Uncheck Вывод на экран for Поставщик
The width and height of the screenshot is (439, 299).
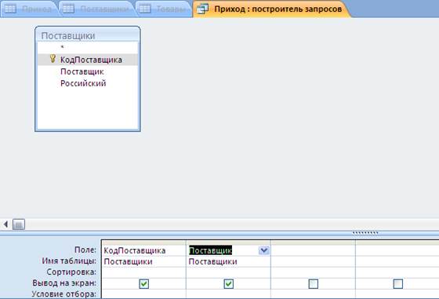(x=228, y=284)
